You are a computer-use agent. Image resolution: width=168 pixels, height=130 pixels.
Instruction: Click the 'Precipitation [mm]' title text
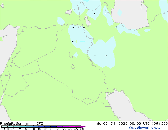[17, 124]
